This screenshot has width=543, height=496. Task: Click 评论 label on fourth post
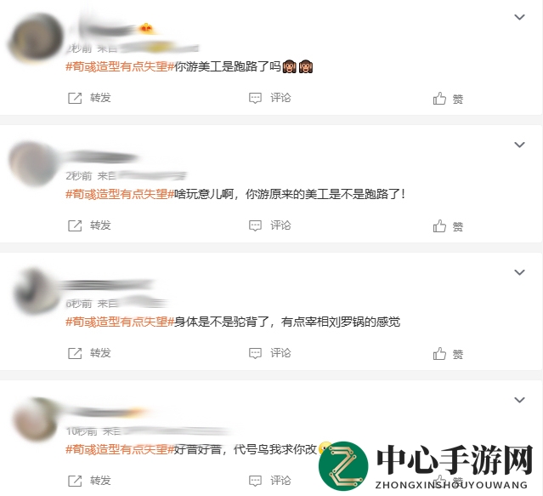tap(280, 481)
